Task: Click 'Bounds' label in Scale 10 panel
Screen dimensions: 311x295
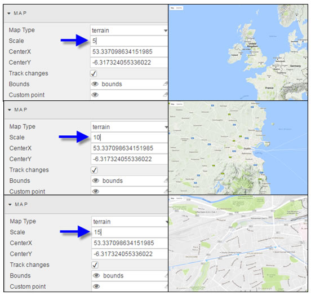Action: pyautogui.click(x=20, y=180)
